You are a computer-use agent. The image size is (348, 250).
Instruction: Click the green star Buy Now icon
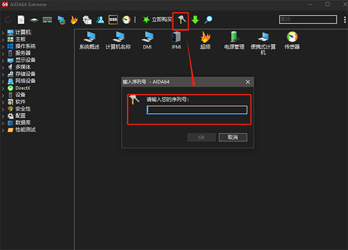[x=146, y=20]
